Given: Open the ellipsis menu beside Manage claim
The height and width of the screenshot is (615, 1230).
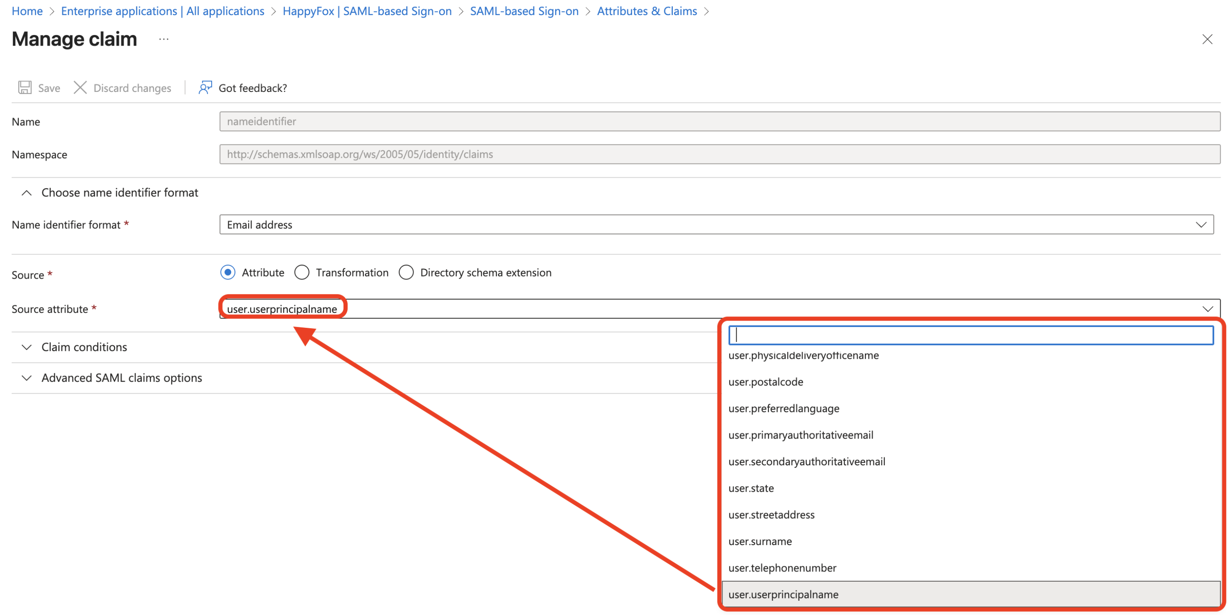Looking at the screenshot, I should coord(164,39).
